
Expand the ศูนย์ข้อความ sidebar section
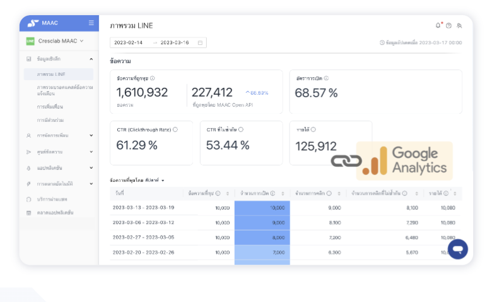(91, 152)
